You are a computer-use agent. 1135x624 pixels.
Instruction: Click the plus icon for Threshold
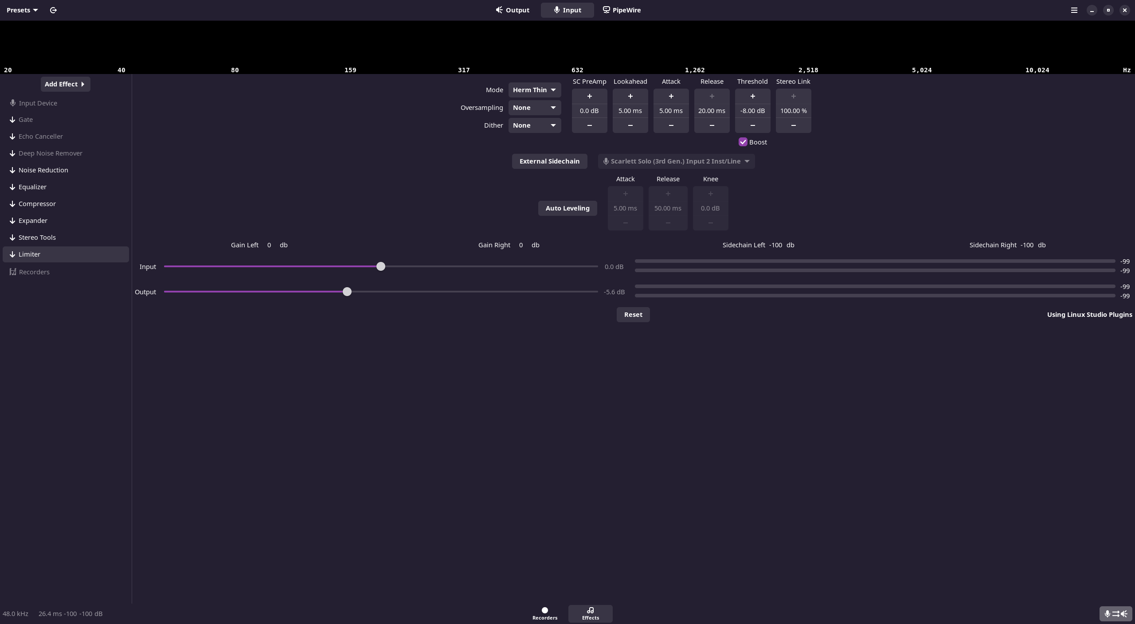(752, 96)
